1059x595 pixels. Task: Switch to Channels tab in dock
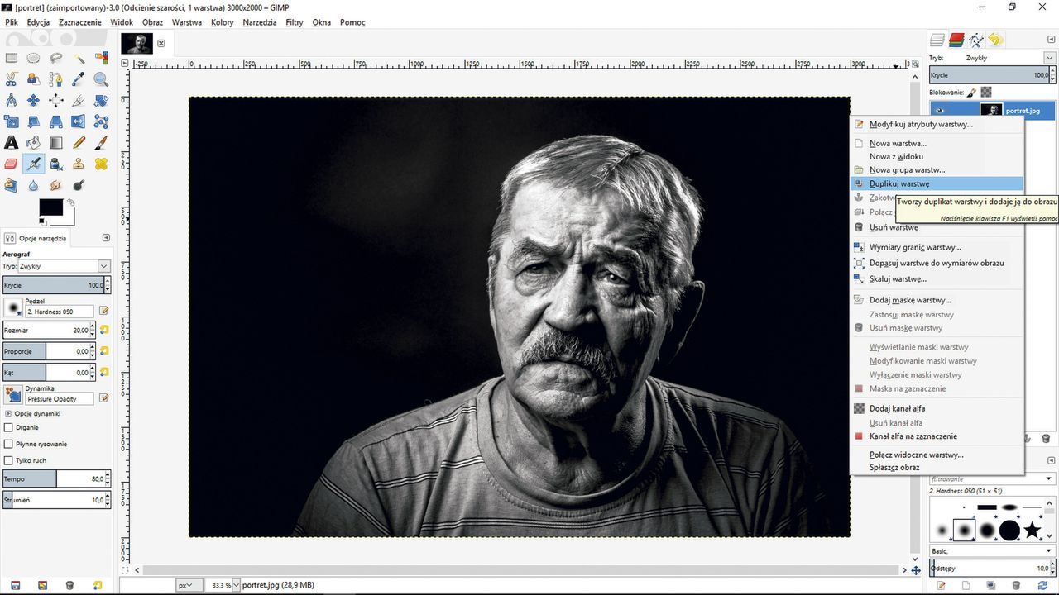956,40
